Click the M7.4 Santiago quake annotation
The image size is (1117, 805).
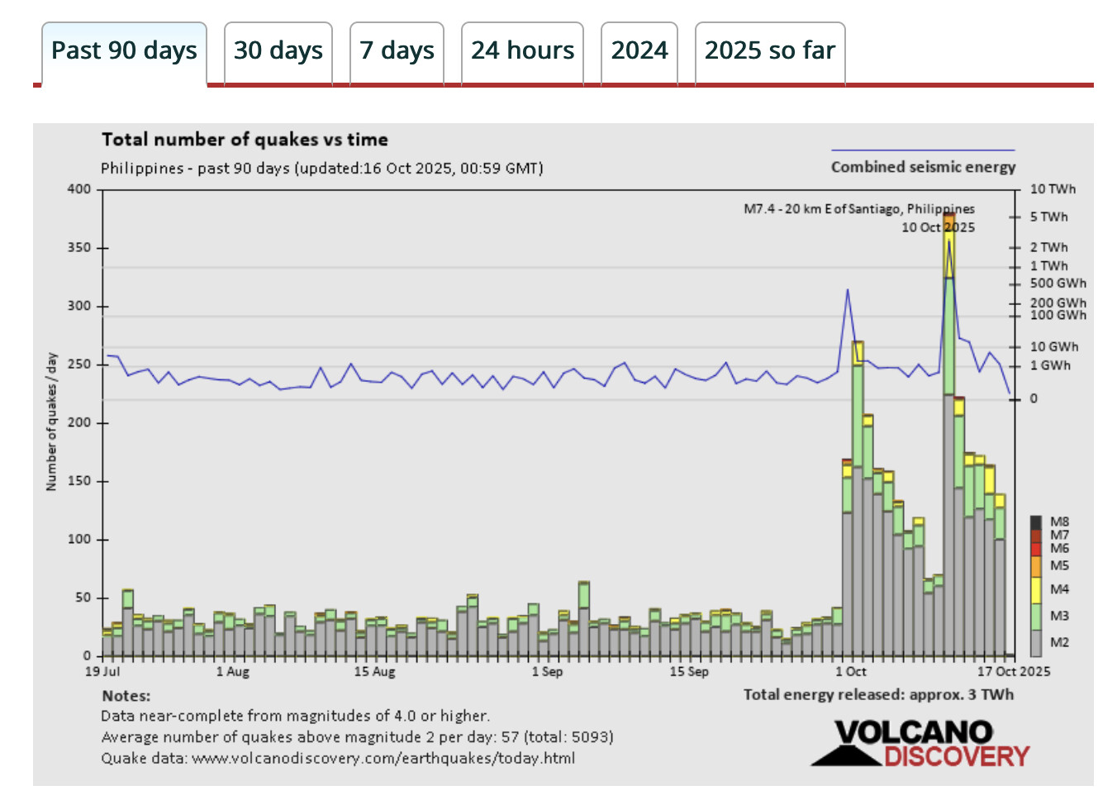[x=858, y=209]
